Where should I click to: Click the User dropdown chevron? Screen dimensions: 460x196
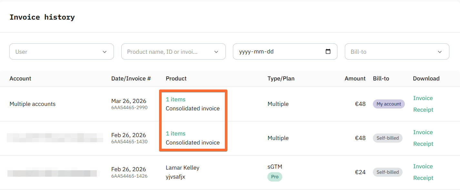click(x=105, y=51)
